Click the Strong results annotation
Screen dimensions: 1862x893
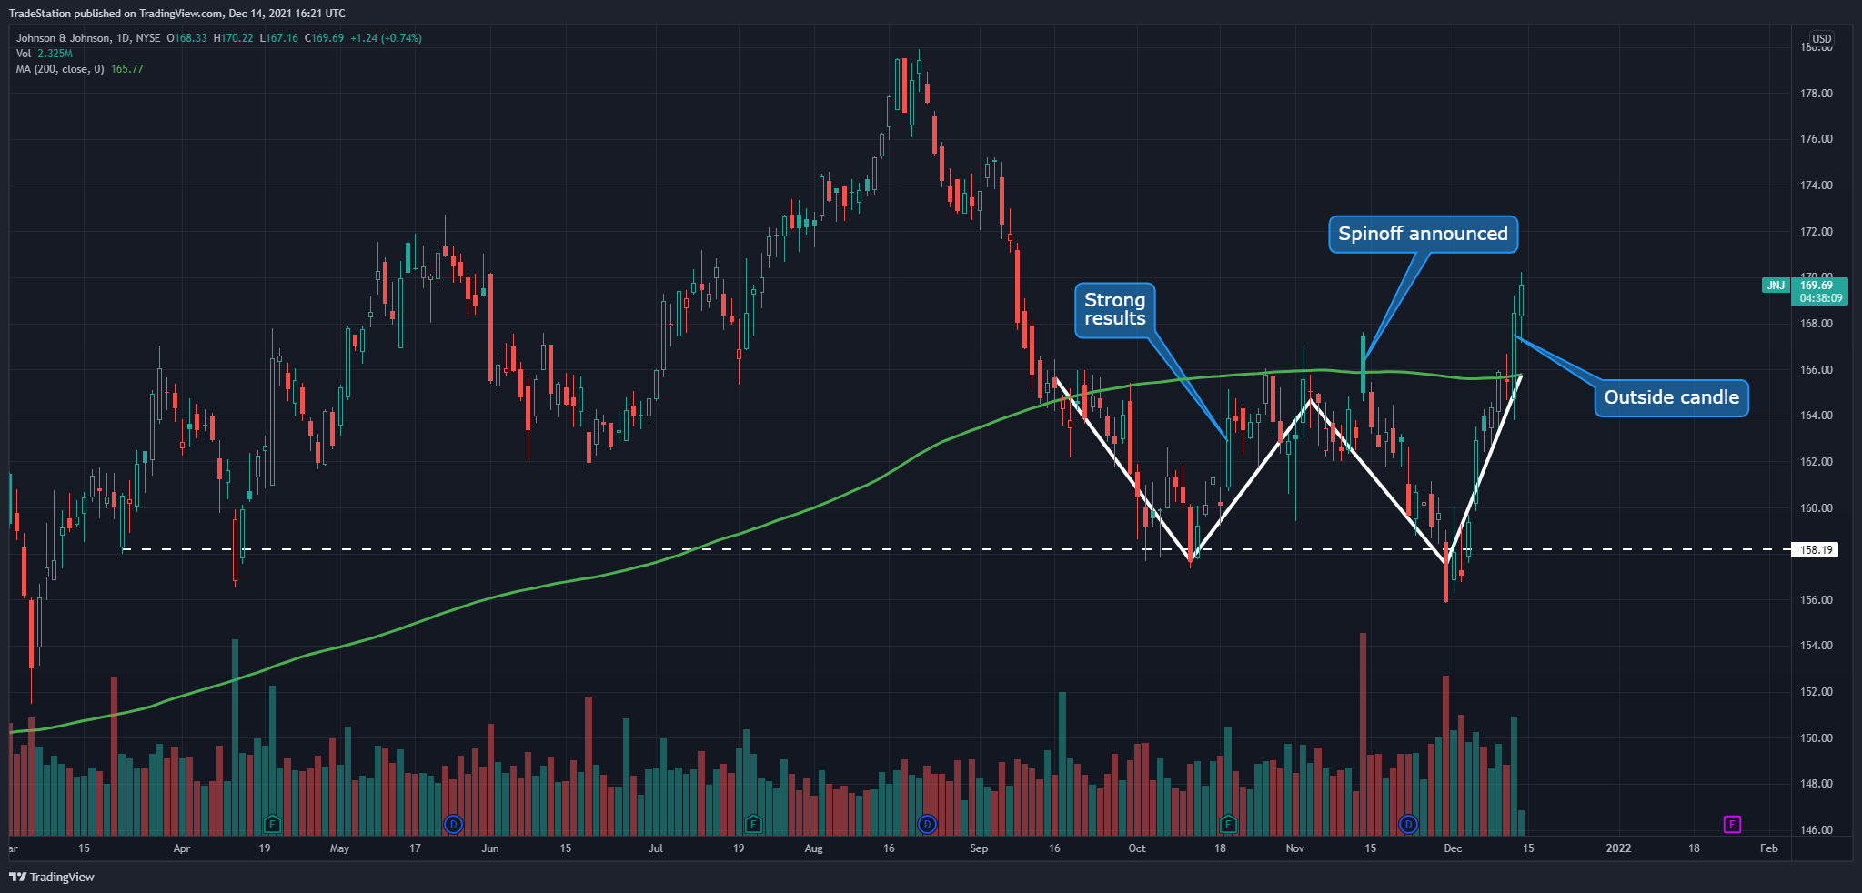[x=1115, y=310]
